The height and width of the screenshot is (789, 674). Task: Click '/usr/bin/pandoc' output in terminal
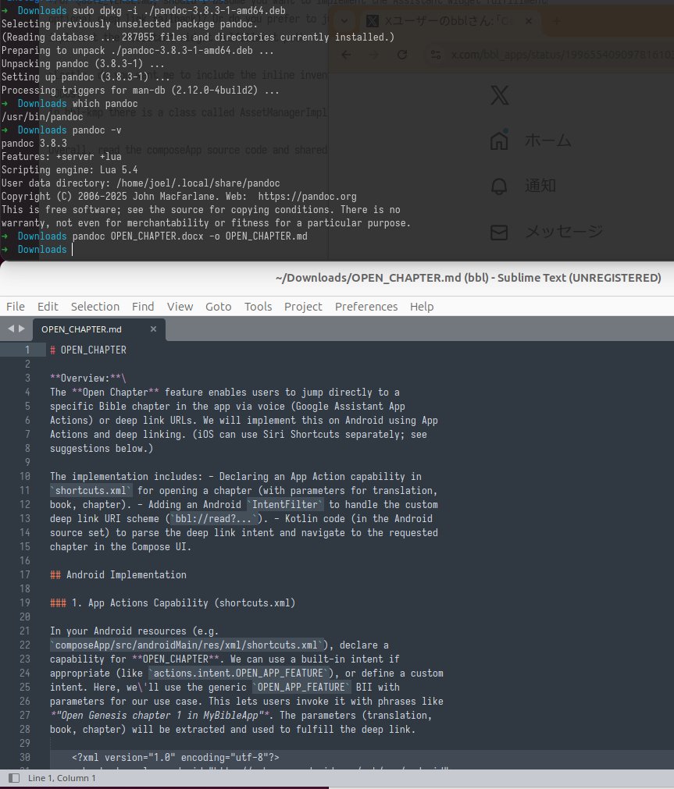pyautogui.click(x=42, y=117)
